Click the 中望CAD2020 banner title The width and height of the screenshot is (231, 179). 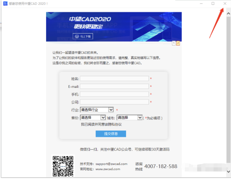90,19
